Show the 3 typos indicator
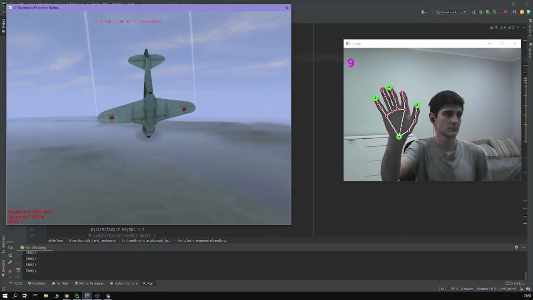This screenshot has height=300, width=533. coord(511,27)
